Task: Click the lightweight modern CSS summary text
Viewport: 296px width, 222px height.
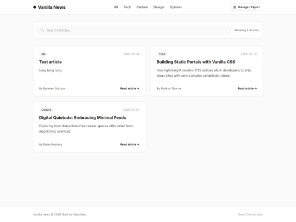Action: [204, 73]
